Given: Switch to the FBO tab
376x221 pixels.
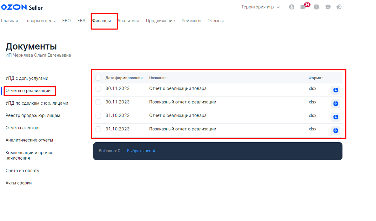Looking at the screenshot, I should [66, 21].
